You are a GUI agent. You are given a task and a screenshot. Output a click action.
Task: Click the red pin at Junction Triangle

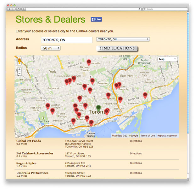coord(53,111)
